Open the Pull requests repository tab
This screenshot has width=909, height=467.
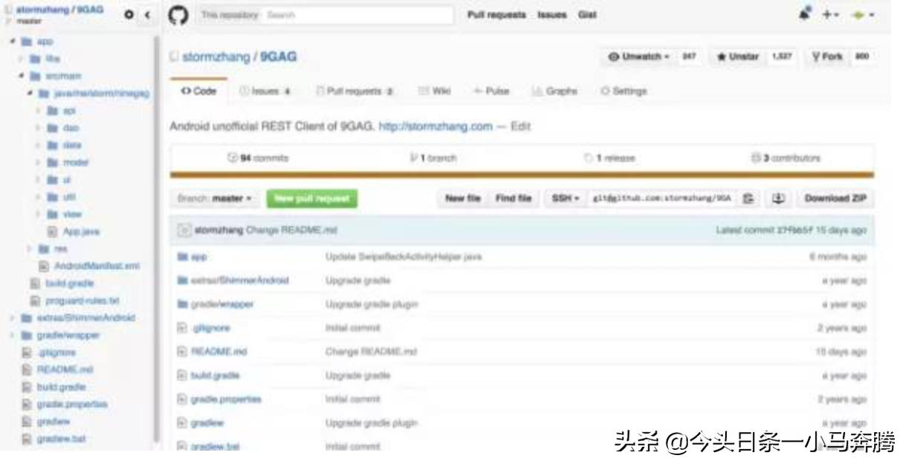tap(355, 91)
